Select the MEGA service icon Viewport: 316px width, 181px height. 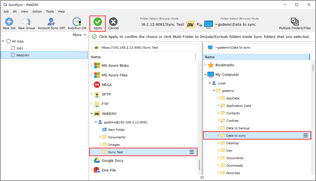coord(97,85)
